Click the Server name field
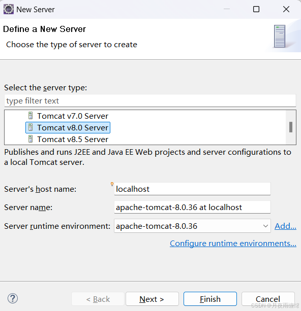 pyautogui.click(x=192, y=208)
